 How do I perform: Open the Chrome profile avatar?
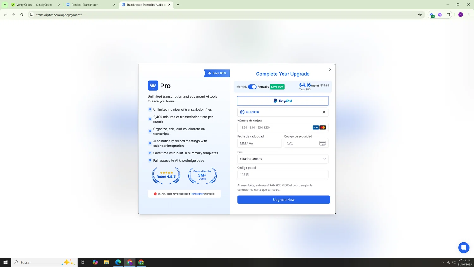point(460,15)
